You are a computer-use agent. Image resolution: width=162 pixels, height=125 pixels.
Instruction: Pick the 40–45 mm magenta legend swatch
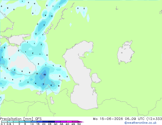[69, 122]
